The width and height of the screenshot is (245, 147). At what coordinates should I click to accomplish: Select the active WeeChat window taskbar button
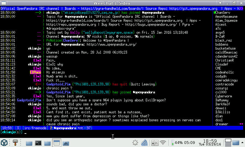click(56, 143)
